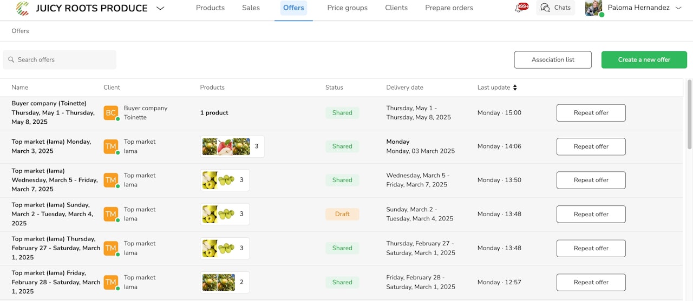The image size is (693, 301).
Task: Repeat offer for Buyer company Toinette
Action: coord(591,113)
